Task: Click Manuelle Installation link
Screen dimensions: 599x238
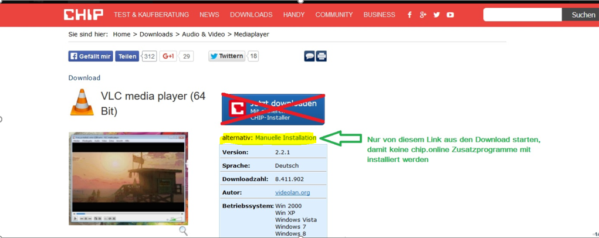Action: [x=286, y=138]
